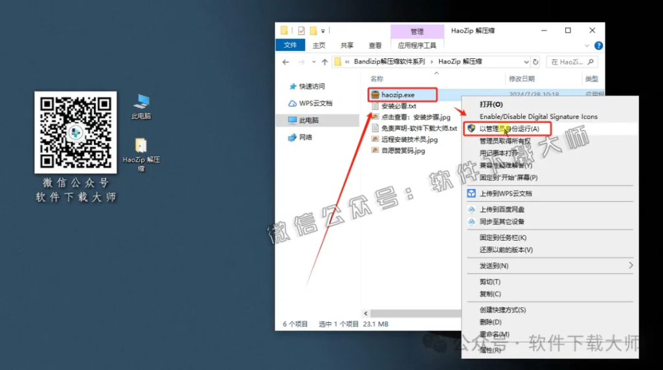Choose 还原以前的版本(V)
The image size is (663, 370).
pyautogui.click(x=550, y=250)
